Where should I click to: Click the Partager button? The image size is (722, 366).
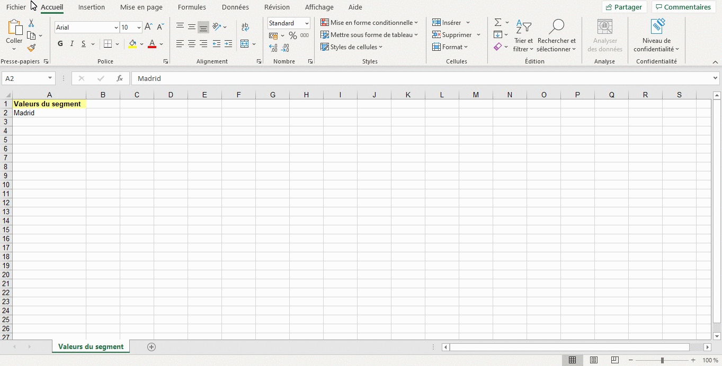pos(624,7)
